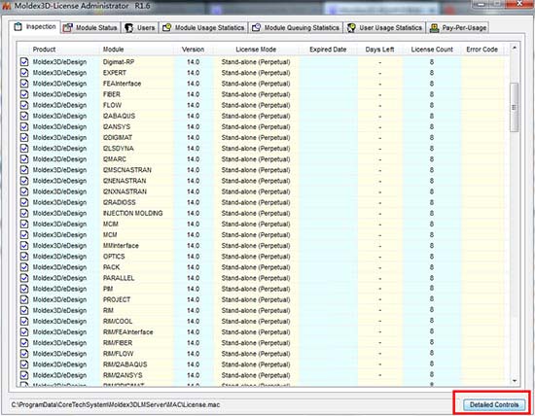Click the Module Usage Statistics tab icon

(x=166, y=27)
